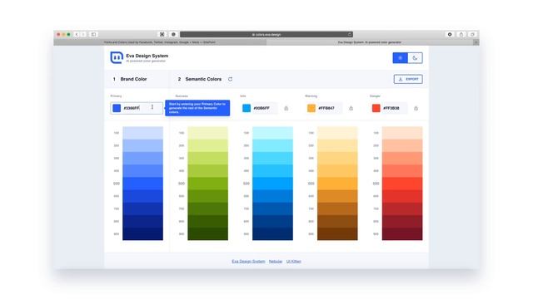This screenshot has height=299, width=533.
Task: Select the Warning 700 brown-orange shade
Action: click(x=337, y=208)
